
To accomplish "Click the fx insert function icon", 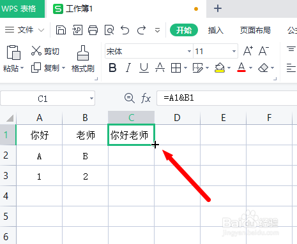I will tap(146, 98).
